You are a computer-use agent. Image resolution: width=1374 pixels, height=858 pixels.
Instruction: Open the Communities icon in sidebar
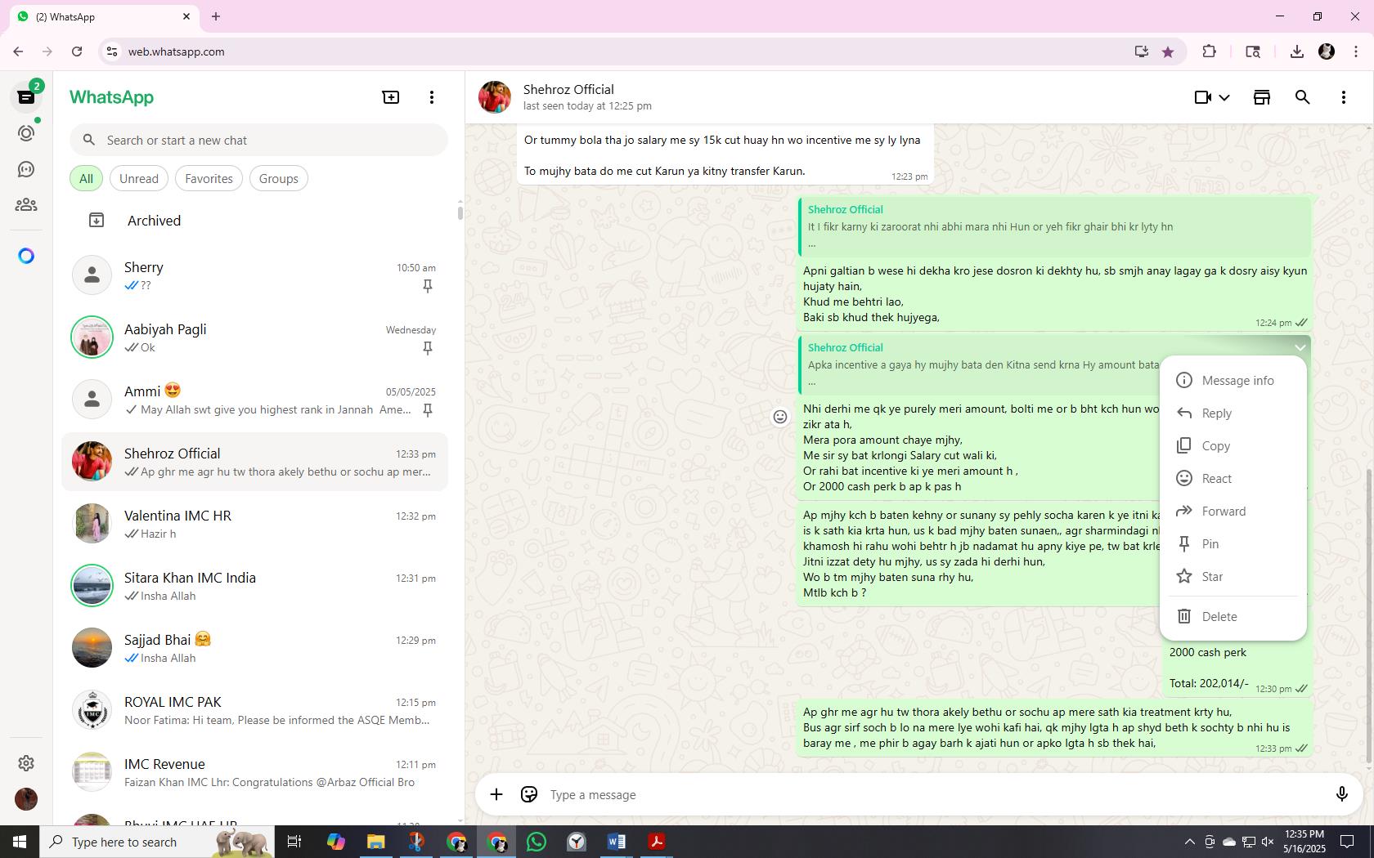tap(26, 205)
